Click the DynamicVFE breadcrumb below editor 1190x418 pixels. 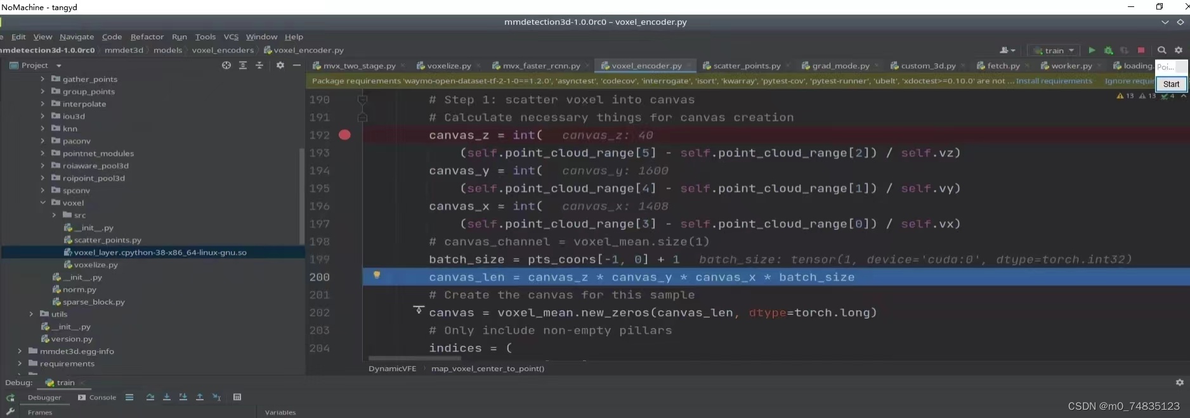point(392,369)
